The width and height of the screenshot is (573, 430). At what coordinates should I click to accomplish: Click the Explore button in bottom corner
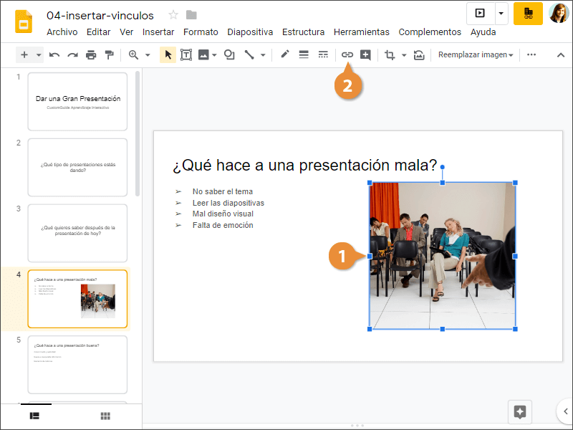coord(520,411)
